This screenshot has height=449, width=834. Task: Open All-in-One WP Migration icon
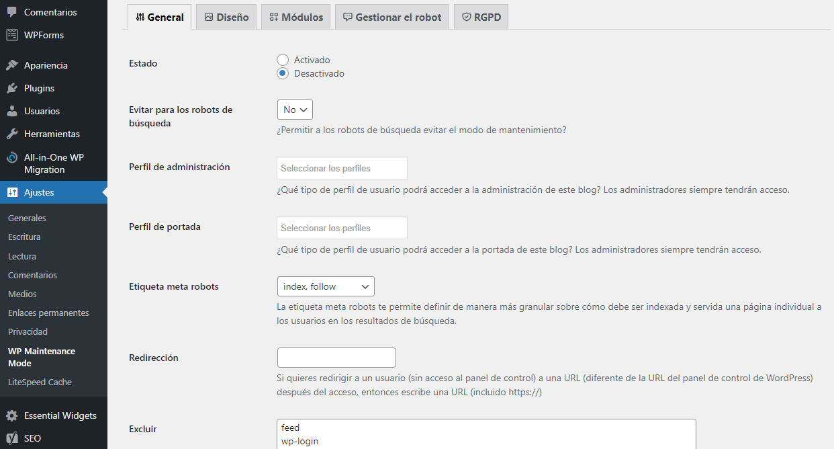tap(11, 157)
